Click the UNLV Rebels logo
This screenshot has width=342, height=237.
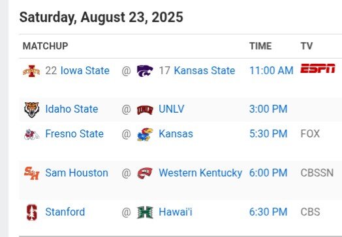[x=145, y=109]
